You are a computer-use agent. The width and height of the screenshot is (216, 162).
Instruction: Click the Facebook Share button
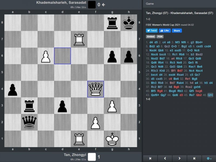click(x=177, y=31)
